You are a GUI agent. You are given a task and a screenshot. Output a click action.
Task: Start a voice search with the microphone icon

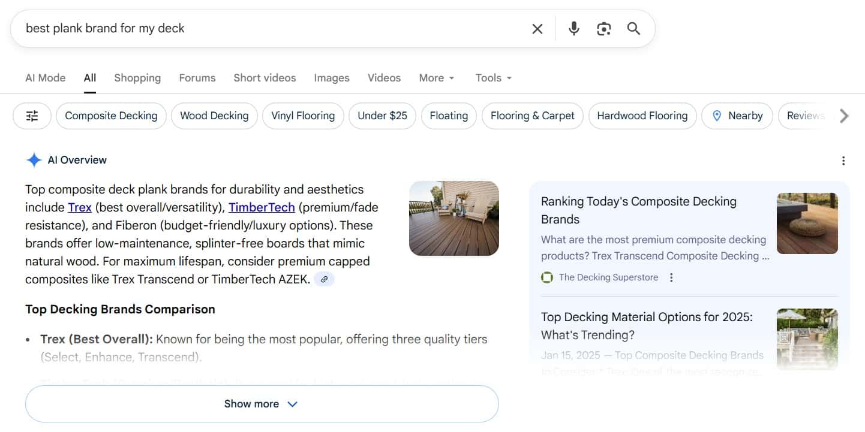pos(573,28)
